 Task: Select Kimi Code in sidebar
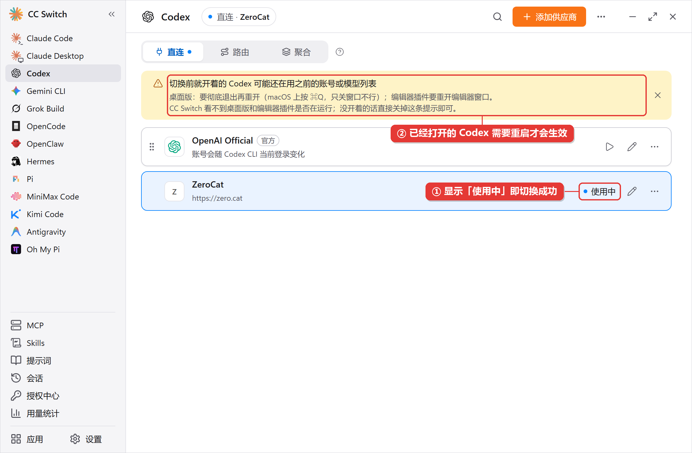click(x=63, y=214)
